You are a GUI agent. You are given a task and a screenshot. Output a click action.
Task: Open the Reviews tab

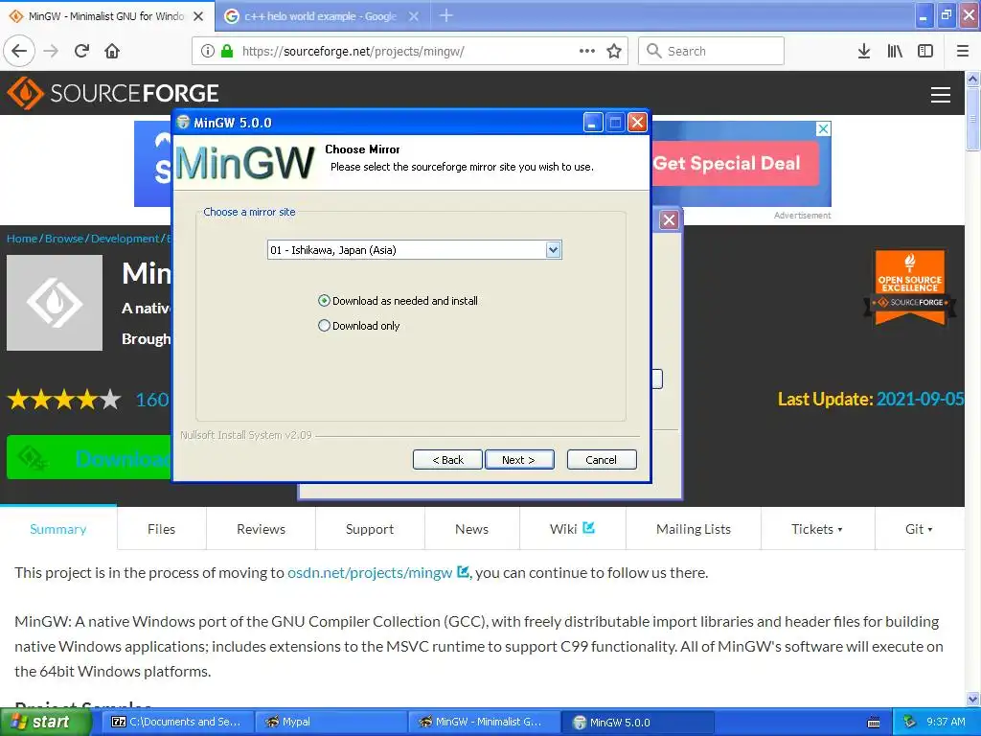coord(261,529)
